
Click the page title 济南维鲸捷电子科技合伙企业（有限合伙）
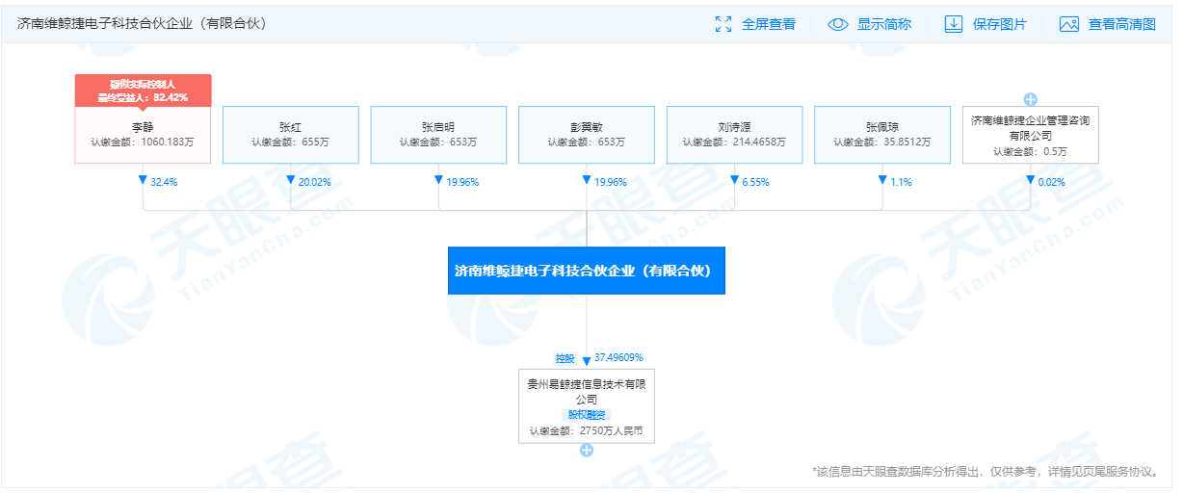click(x=142, y=23)
